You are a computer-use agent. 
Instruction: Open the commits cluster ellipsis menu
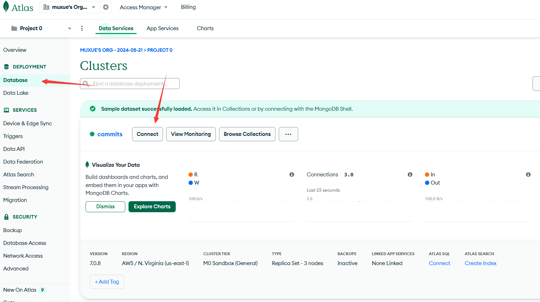pyautogui.click(x=288, y=134)
